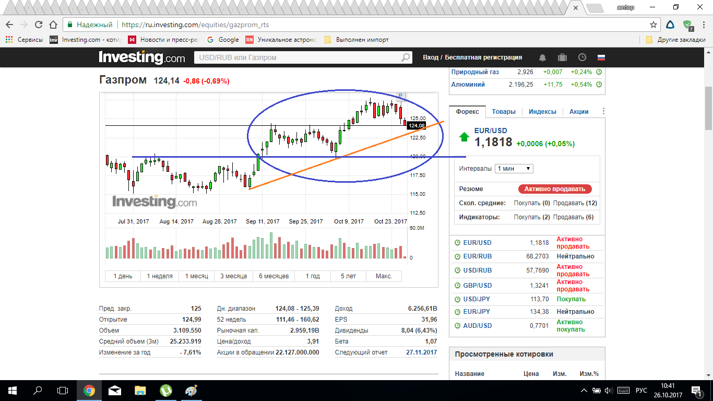This screenshot has height=401, width=713.
Task: Open the green shield ad-blocker extension
Action: pos(687,25)
